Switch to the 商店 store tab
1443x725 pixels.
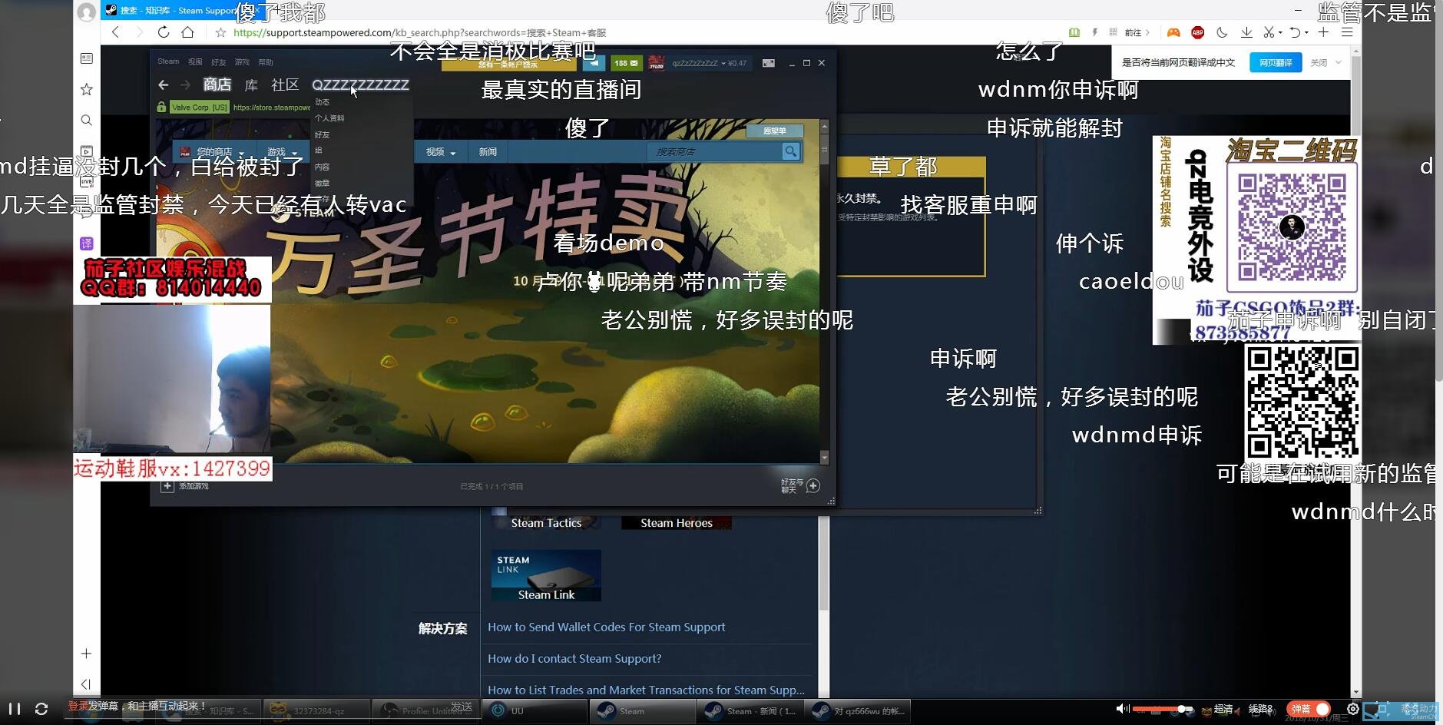(217, 84)
